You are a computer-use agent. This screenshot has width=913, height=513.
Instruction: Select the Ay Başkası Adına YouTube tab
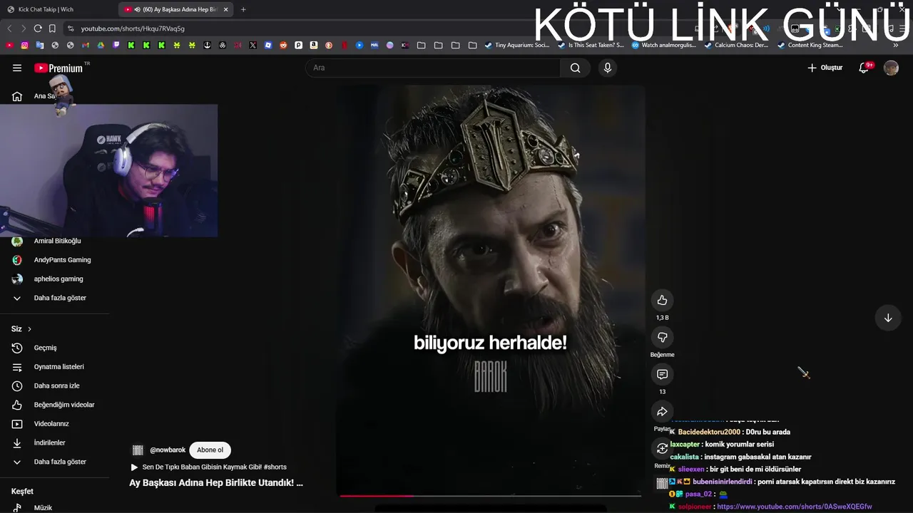point(175,9)
